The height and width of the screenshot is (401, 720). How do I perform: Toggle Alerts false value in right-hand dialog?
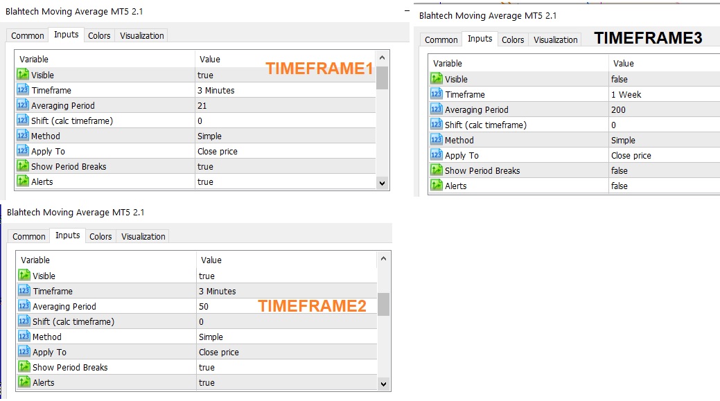619,186
